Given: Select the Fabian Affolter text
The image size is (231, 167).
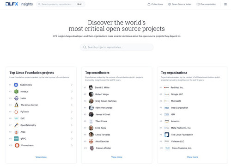Looking at the screenshot, I should (x=103, y=148).
